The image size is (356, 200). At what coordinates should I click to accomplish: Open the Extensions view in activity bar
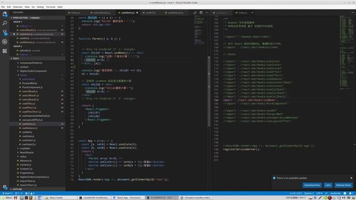point(4,51)
